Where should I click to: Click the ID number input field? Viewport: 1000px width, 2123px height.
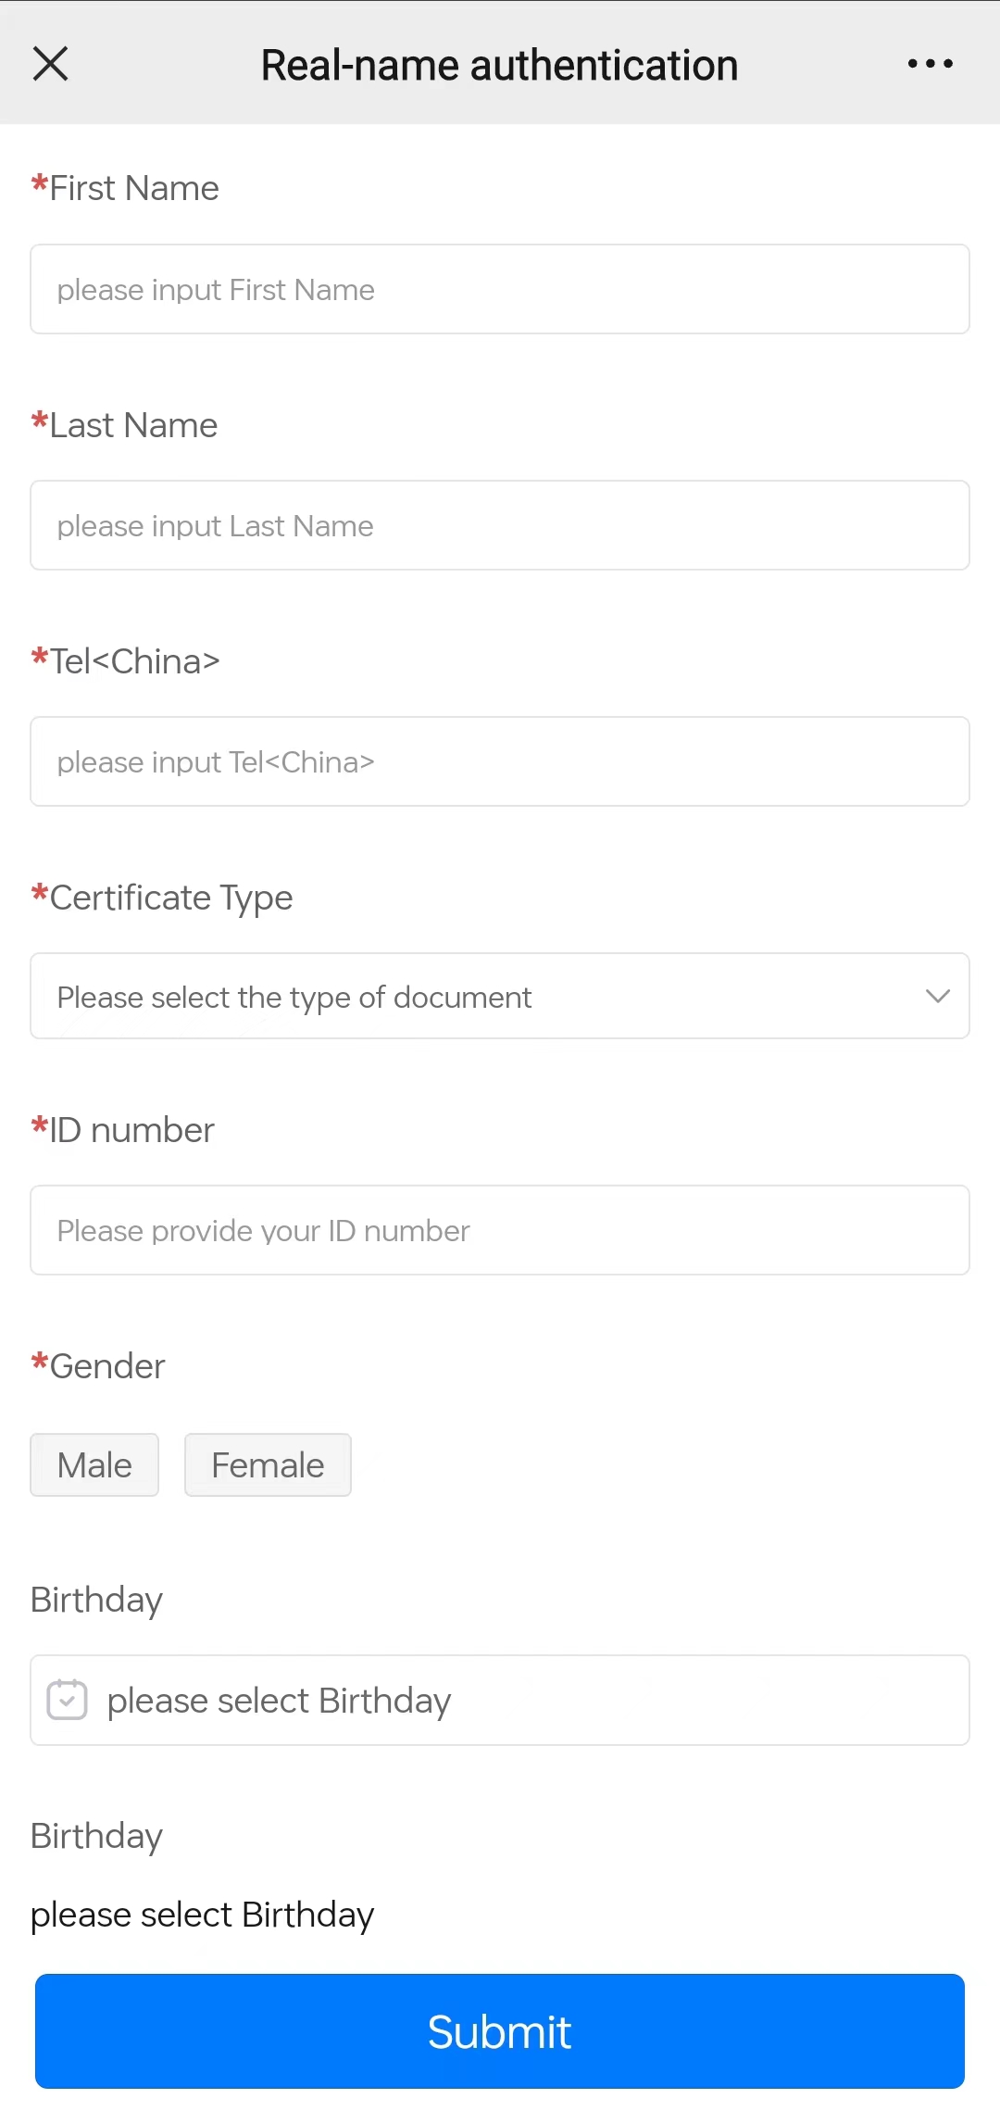click(x=500, y=1230)
